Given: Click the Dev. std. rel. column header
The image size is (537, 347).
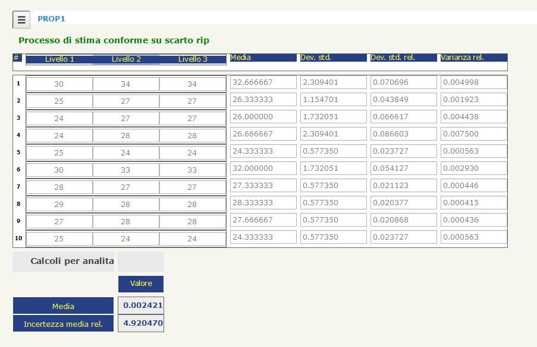Looking at the screenshot, I should [x=403, y=58].
